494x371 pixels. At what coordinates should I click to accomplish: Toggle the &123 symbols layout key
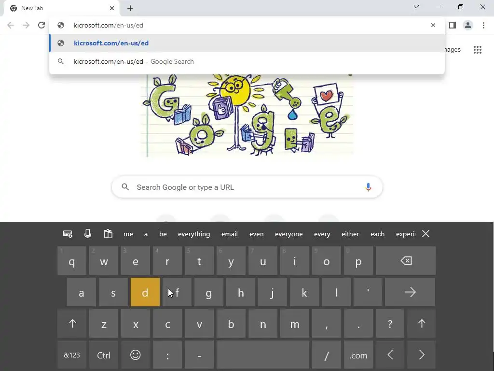[72, 355]
